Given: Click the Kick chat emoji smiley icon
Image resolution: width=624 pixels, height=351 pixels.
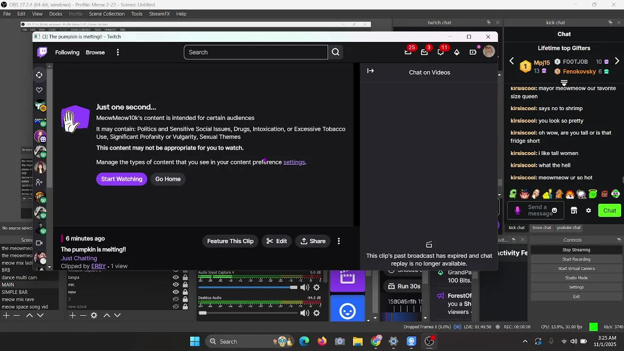Looking at the screenshot, I should pos(554,211).
